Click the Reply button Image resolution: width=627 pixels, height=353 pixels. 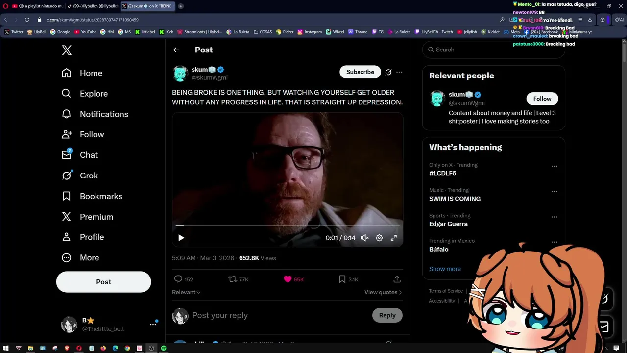tap(387, 315)
